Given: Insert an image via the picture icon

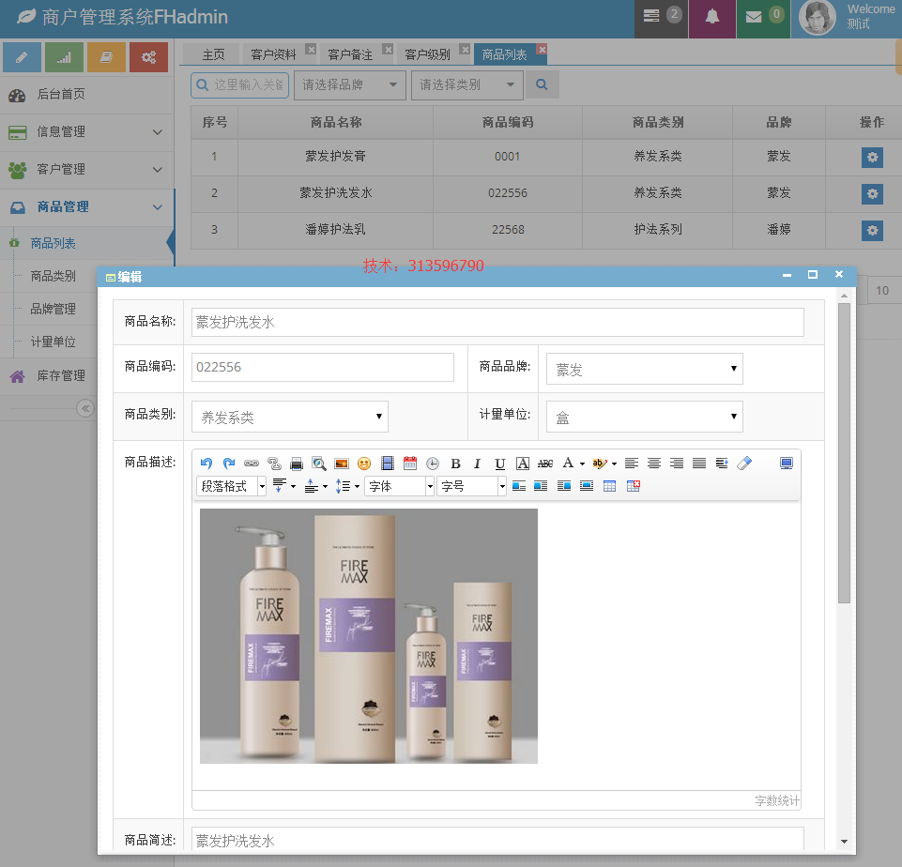Looking at the screenshot, I should point(342,464).
